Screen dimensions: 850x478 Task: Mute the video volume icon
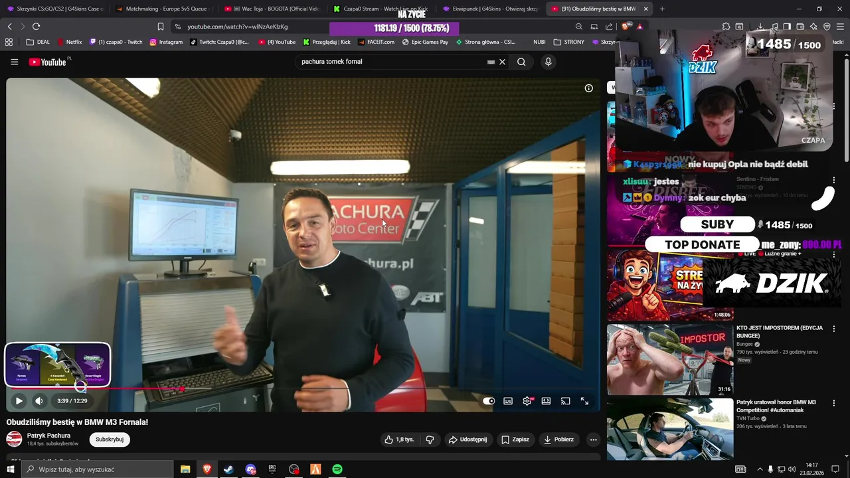point(39,401)
